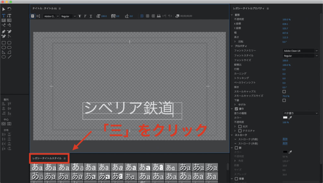Click the font size 100.0 value in toolbar

coord(104,16)
